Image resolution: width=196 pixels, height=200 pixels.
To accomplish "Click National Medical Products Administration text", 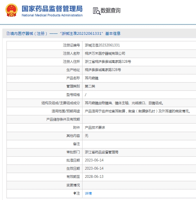I will [52, 15].
